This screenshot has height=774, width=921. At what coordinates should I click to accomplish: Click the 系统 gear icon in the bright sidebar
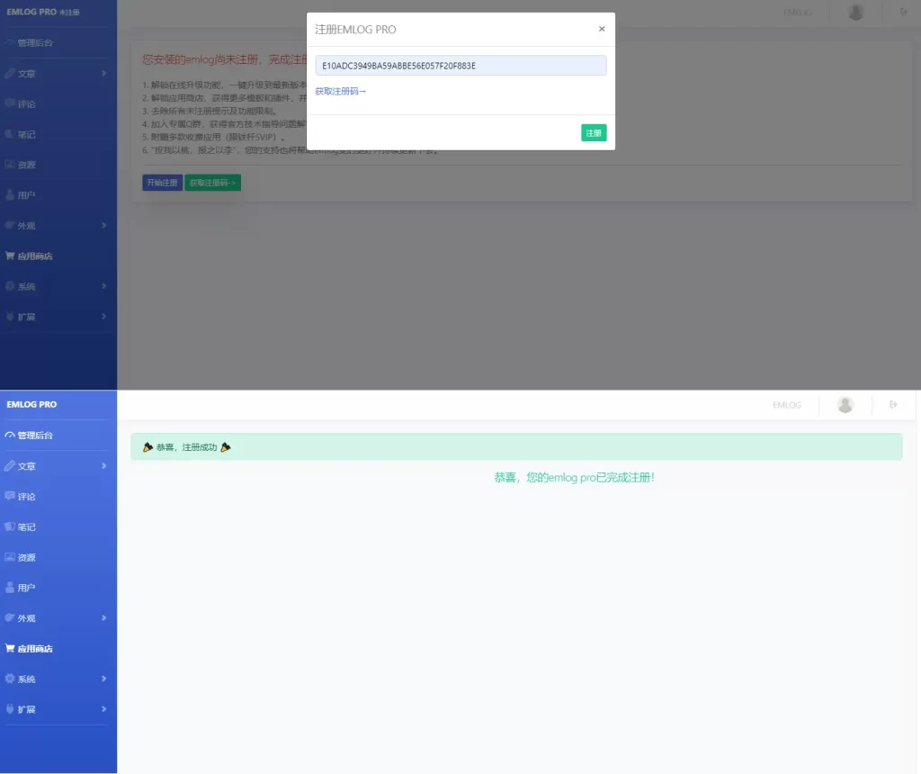coord(10,679)
